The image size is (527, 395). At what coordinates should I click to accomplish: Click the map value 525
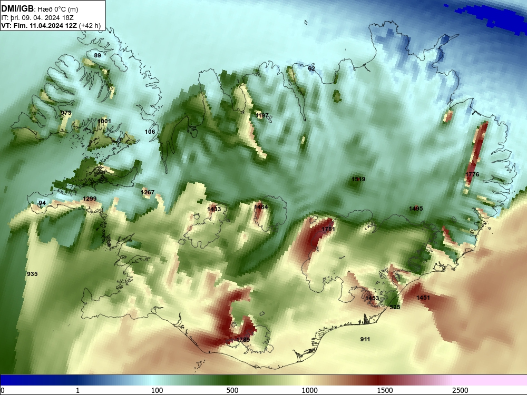pos(395,307)
